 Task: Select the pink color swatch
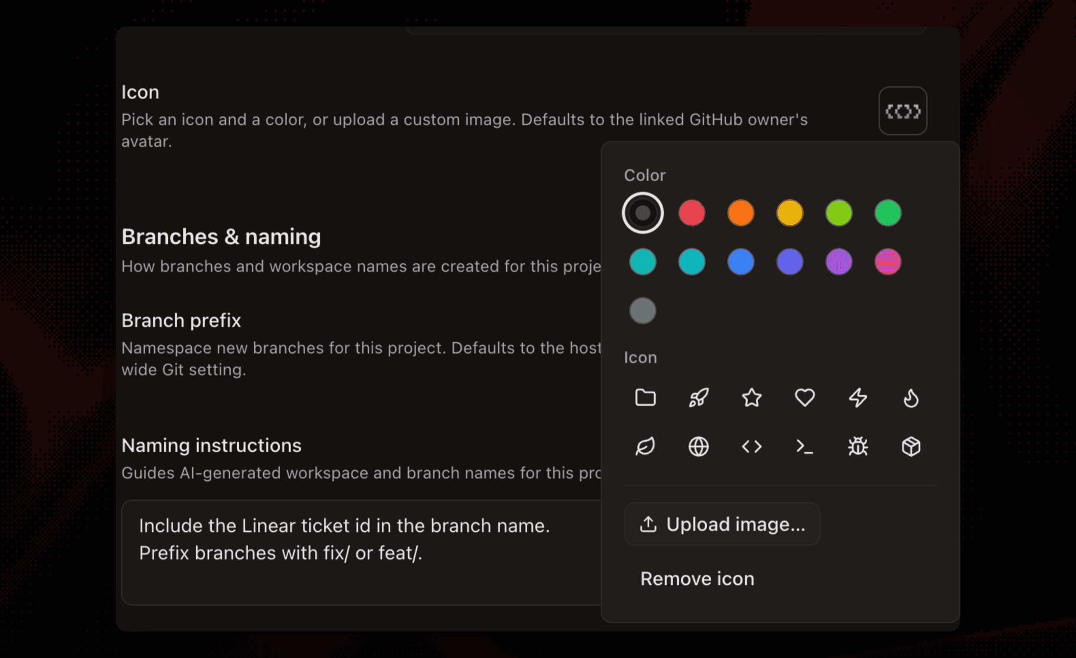[888, 262]
